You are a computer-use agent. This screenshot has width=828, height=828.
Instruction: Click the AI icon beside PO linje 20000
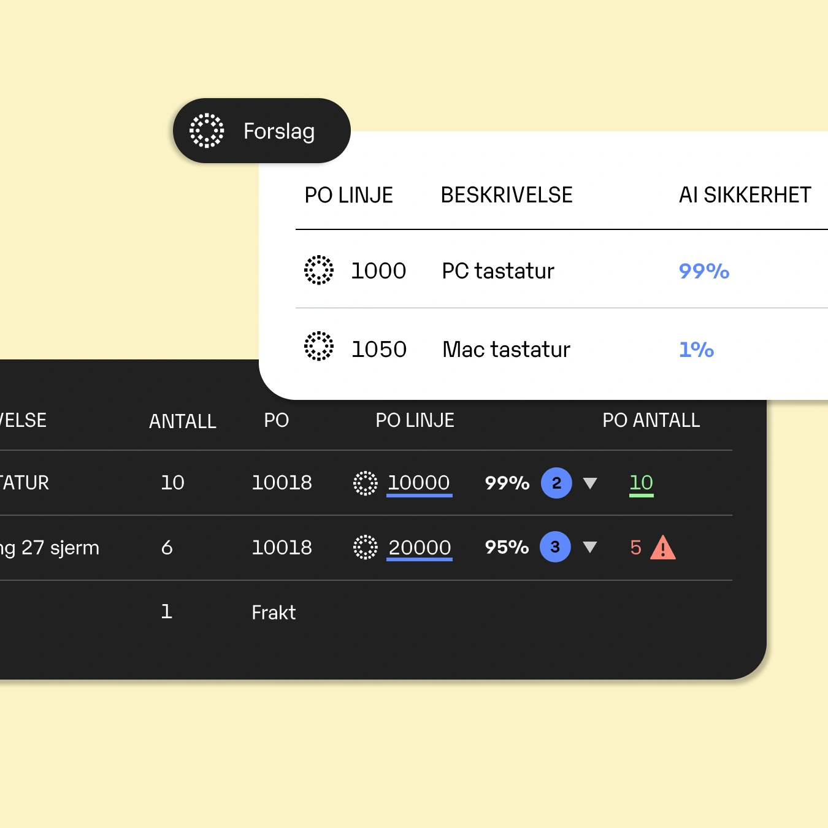coord(366,547)
